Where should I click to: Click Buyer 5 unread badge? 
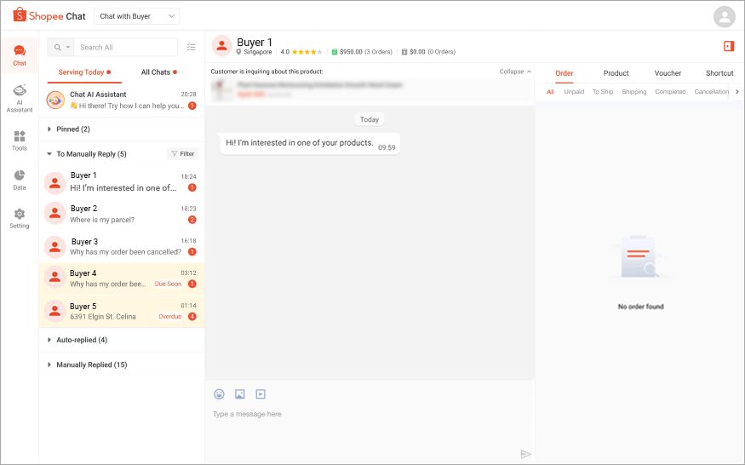(x=192, y=316)
